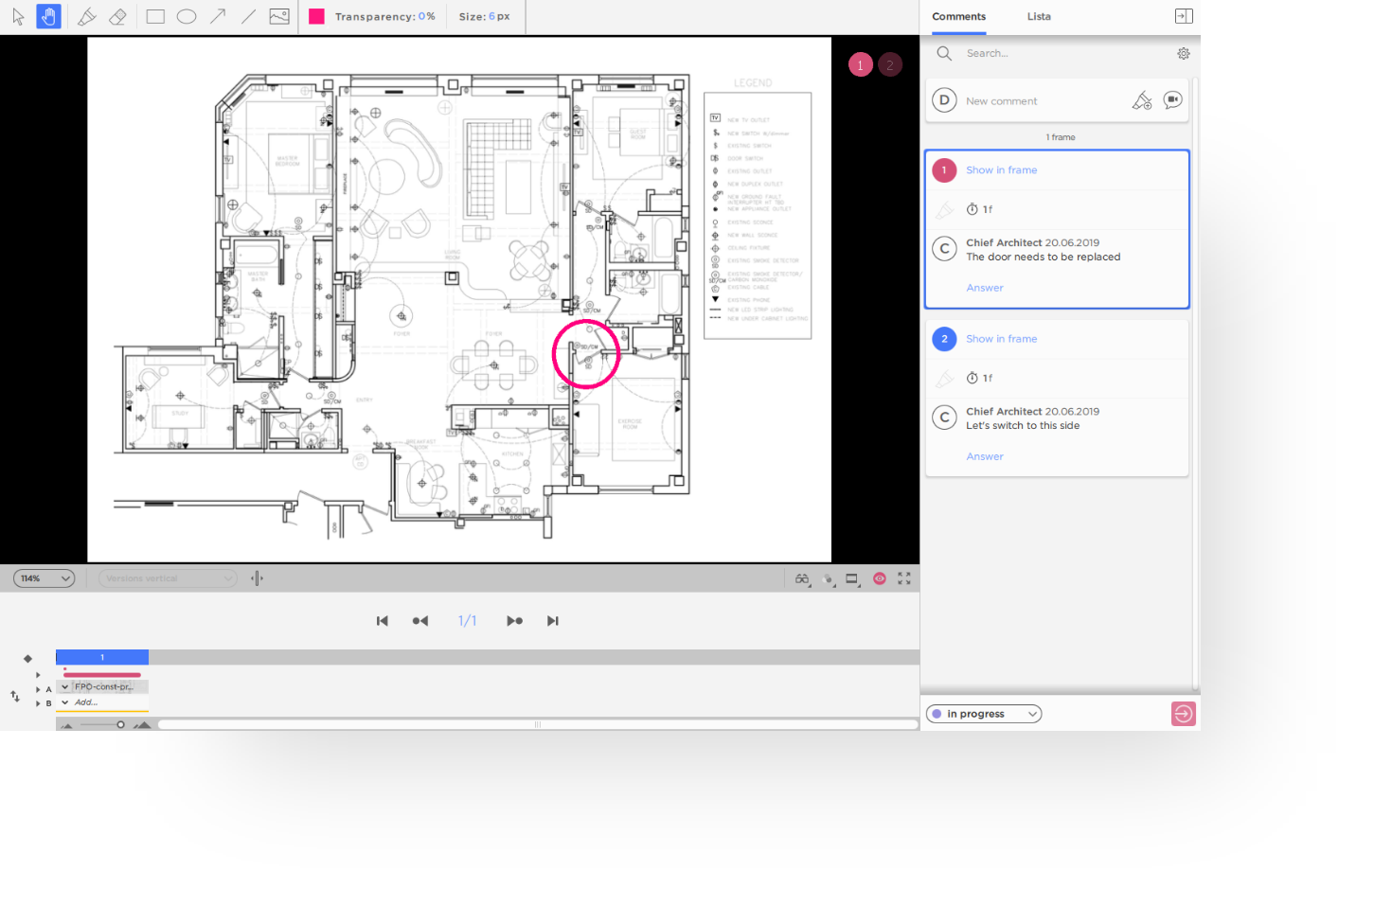Click the search magnifier icon
This screenshot has height=924, width=1392.
point(944,54)
